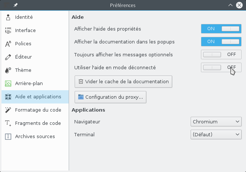
Task: Select the Formatage du code wand icon
Action: click(x=8, y=110)
